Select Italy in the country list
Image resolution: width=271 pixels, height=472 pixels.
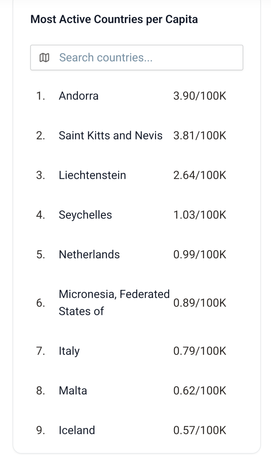[69, 351]
